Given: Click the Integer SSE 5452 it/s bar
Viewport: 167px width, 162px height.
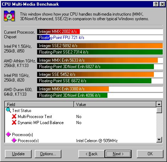Looking at the screenshot, I should tap(95, 74).
